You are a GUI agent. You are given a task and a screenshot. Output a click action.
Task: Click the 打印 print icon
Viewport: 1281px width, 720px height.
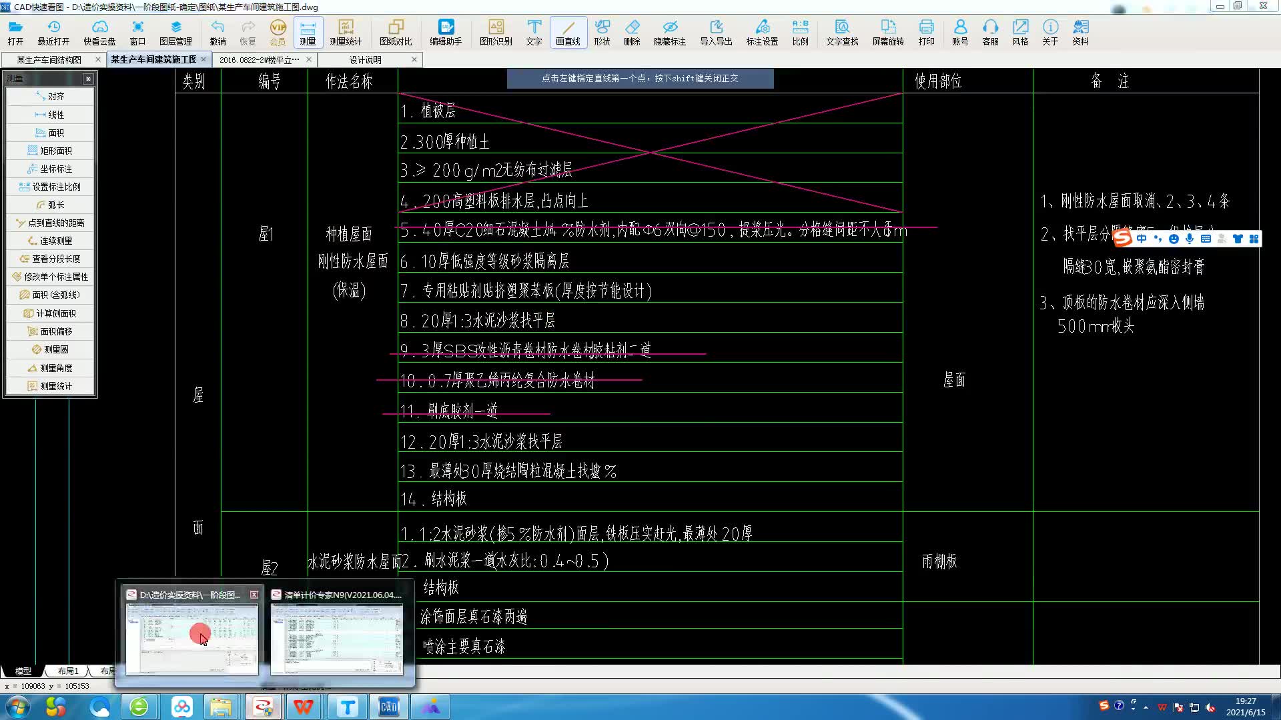[926, 31]
